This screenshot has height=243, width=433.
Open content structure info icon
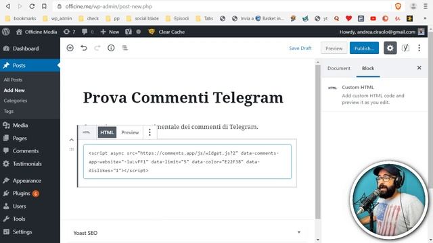tap(111, 48)
